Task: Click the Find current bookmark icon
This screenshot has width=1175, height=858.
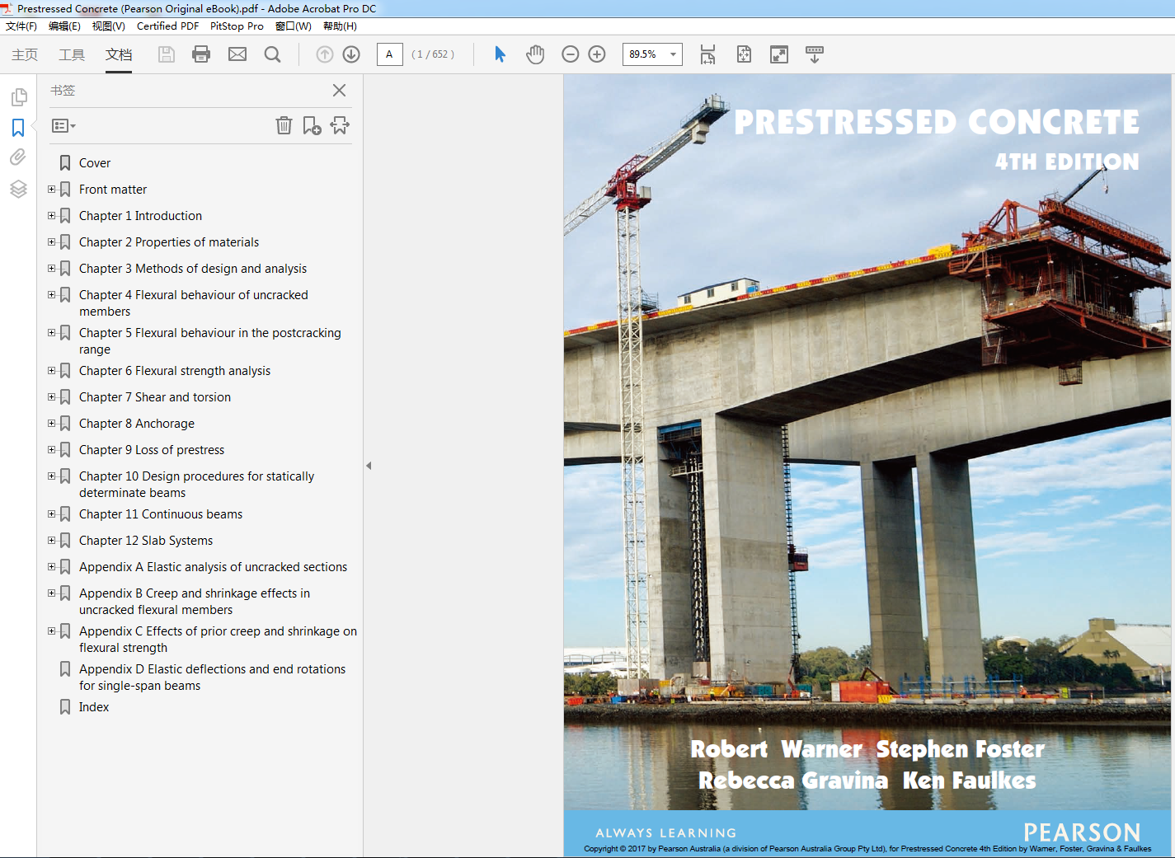Action: point(340,125)
